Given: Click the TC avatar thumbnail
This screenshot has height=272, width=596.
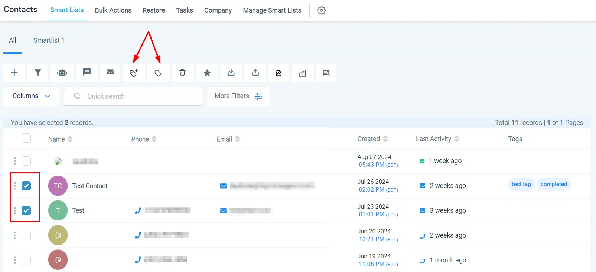Looking at the screenshot, I should point(58,186).
